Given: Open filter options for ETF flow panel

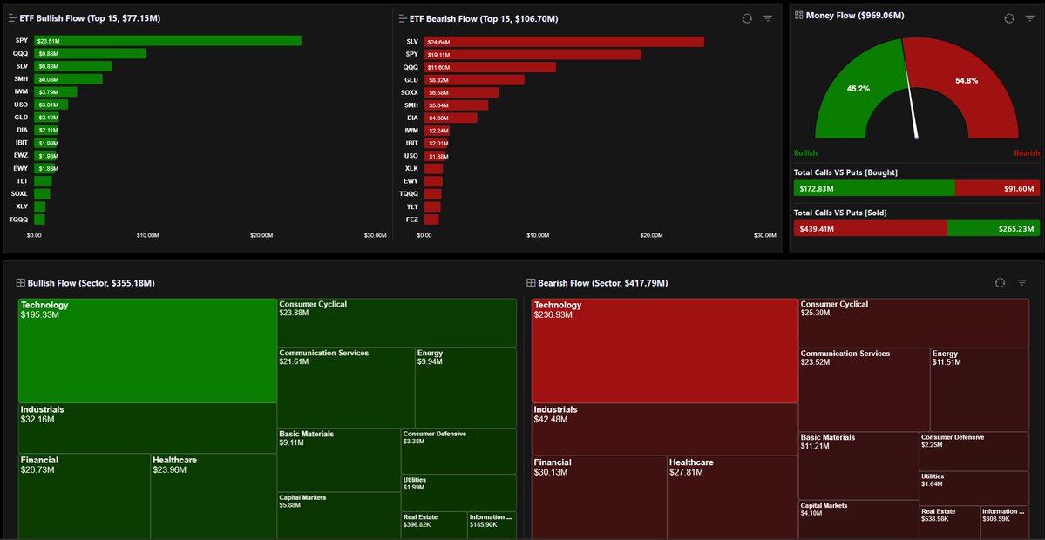Looking at the screenshot, I should 768,18.
